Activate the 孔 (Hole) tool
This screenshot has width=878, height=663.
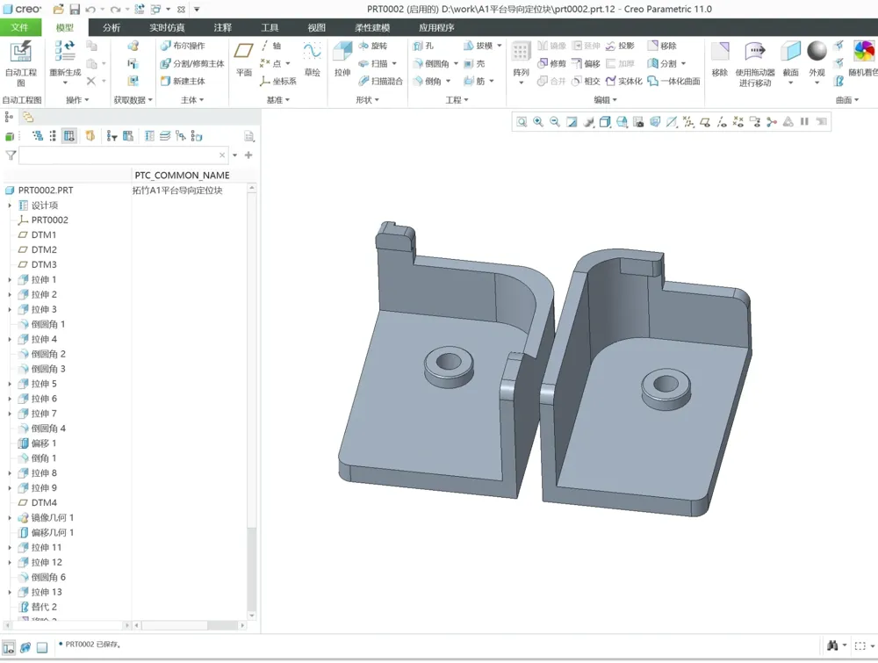421,45
